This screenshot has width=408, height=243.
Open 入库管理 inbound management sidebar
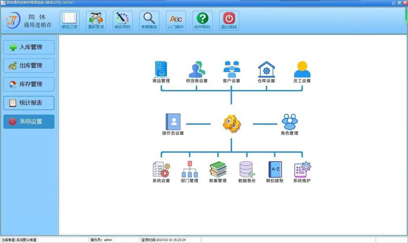[x=29, y=47]
